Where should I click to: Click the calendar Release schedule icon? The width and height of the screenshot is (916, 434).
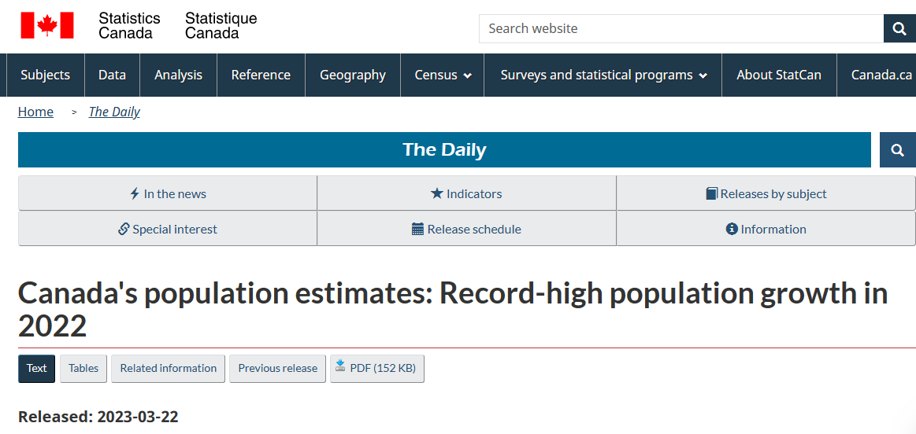[417, 229]
